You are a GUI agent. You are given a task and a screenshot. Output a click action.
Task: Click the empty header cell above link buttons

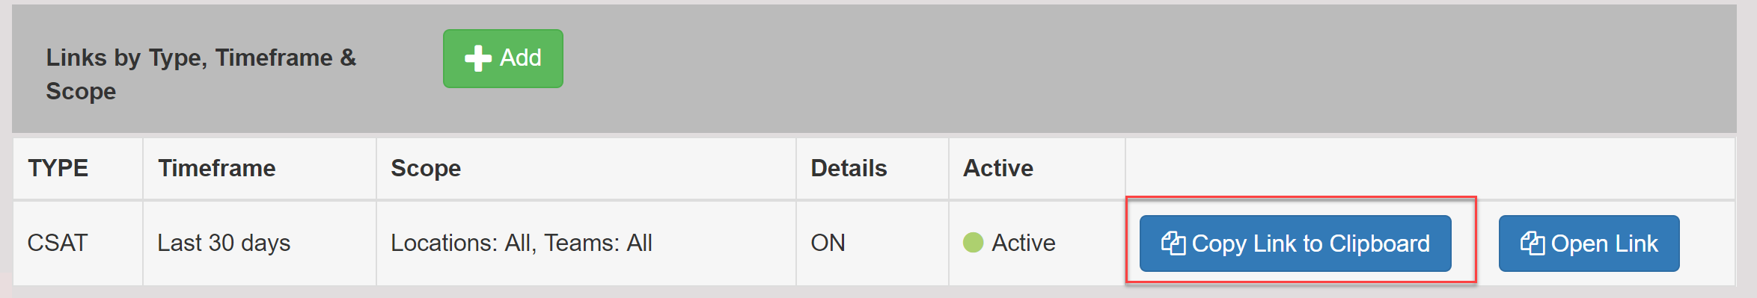[x=1430, y=168]
